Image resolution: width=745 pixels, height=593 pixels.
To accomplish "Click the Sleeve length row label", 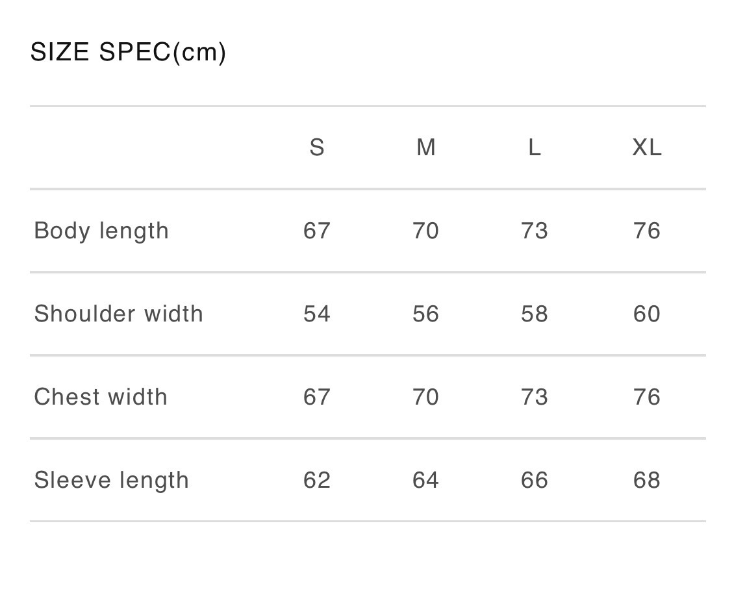I will 112,480.
